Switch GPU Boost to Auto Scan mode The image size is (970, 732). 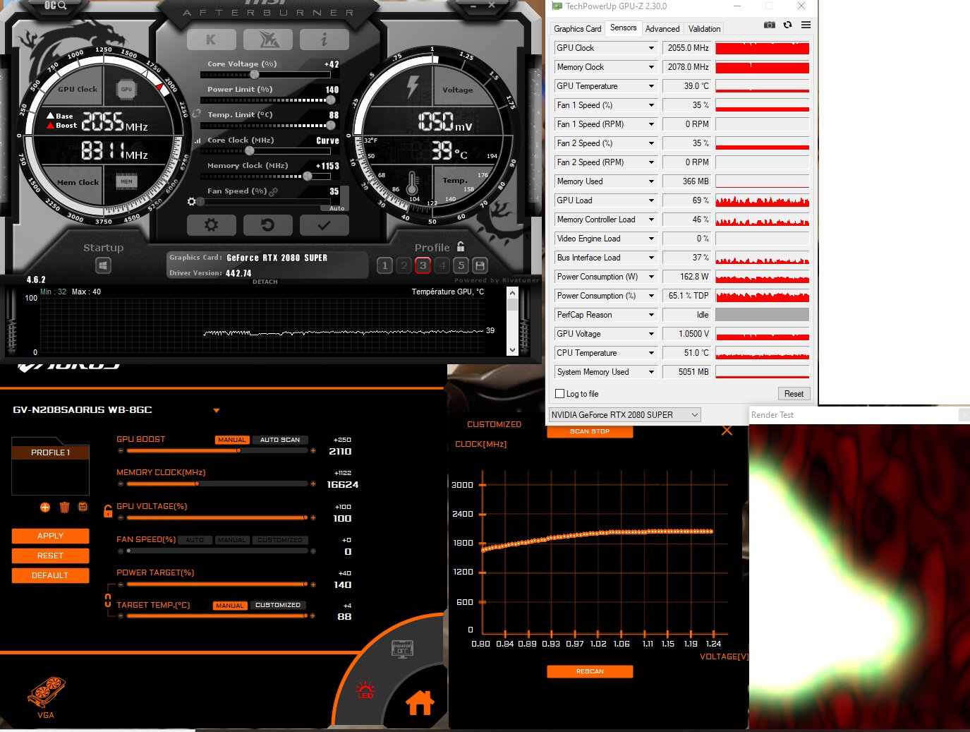tap(280, 440)
